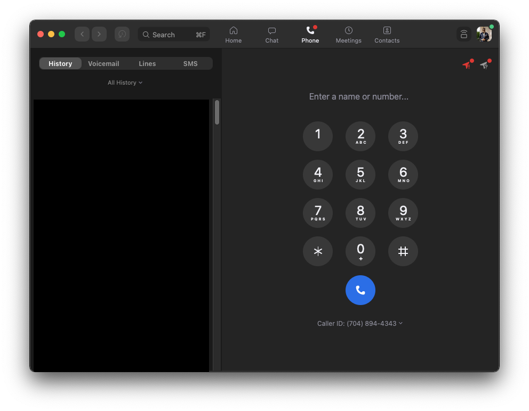Go forward with the right arrow button
529x411 pixels.
pos(99,34)
